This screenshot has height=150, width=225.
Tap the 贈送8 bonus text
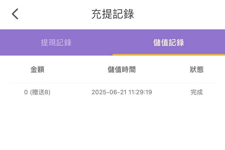(40, 92)
